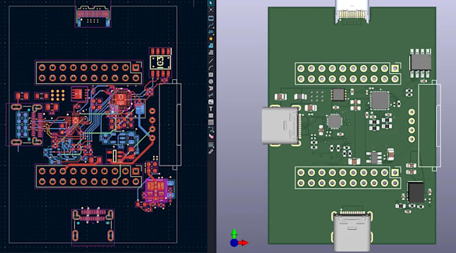Click the Add Image tool
Image resolution: width=456 pixels, height=253 pixels.
pyautogui.click(x=211, y=102)
